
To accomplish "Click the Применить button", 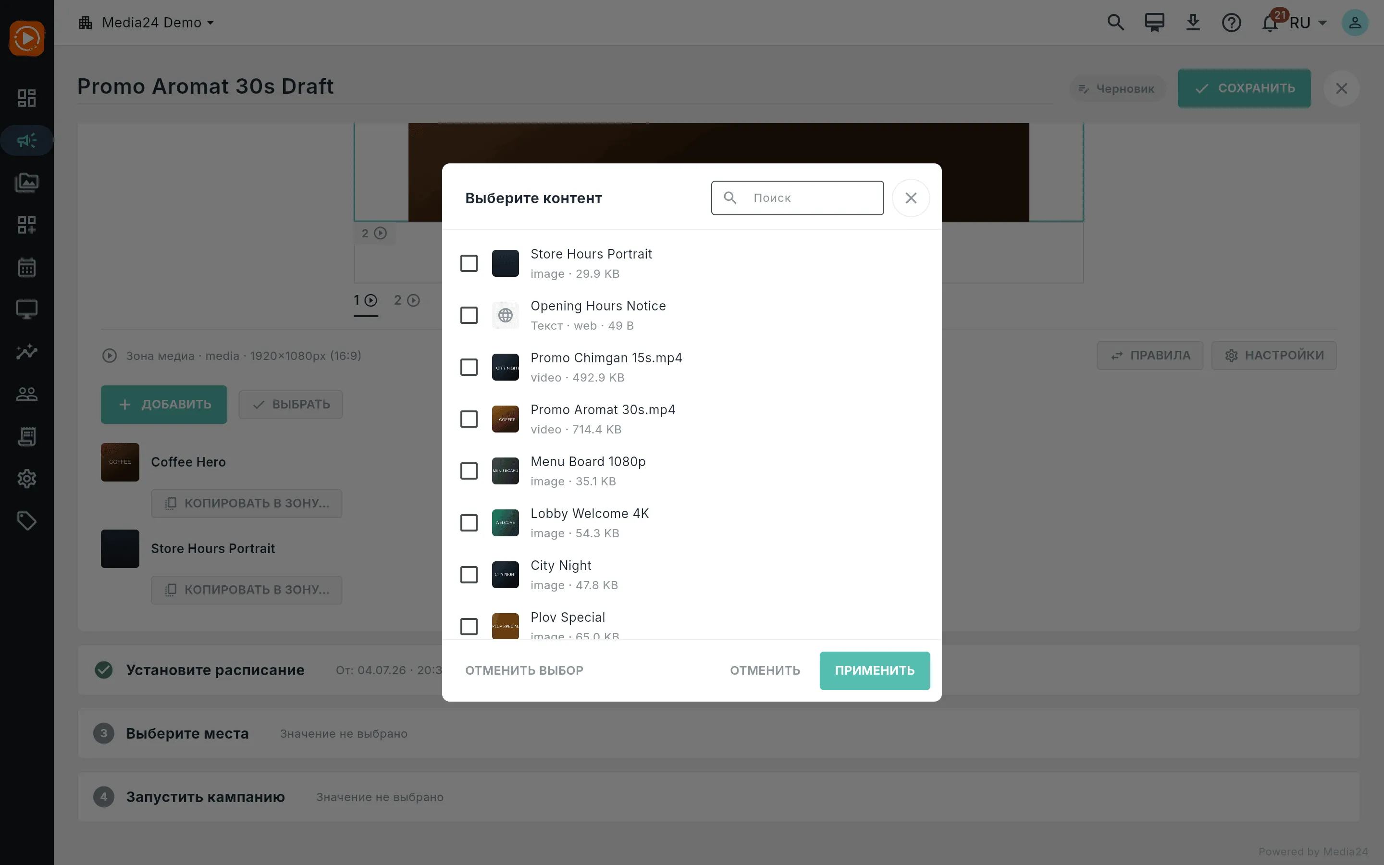I will coord(875,670).
